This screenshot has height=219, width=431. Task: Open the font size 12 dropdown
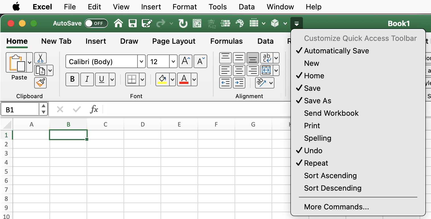pyautogui.click(x=173, y=62)
